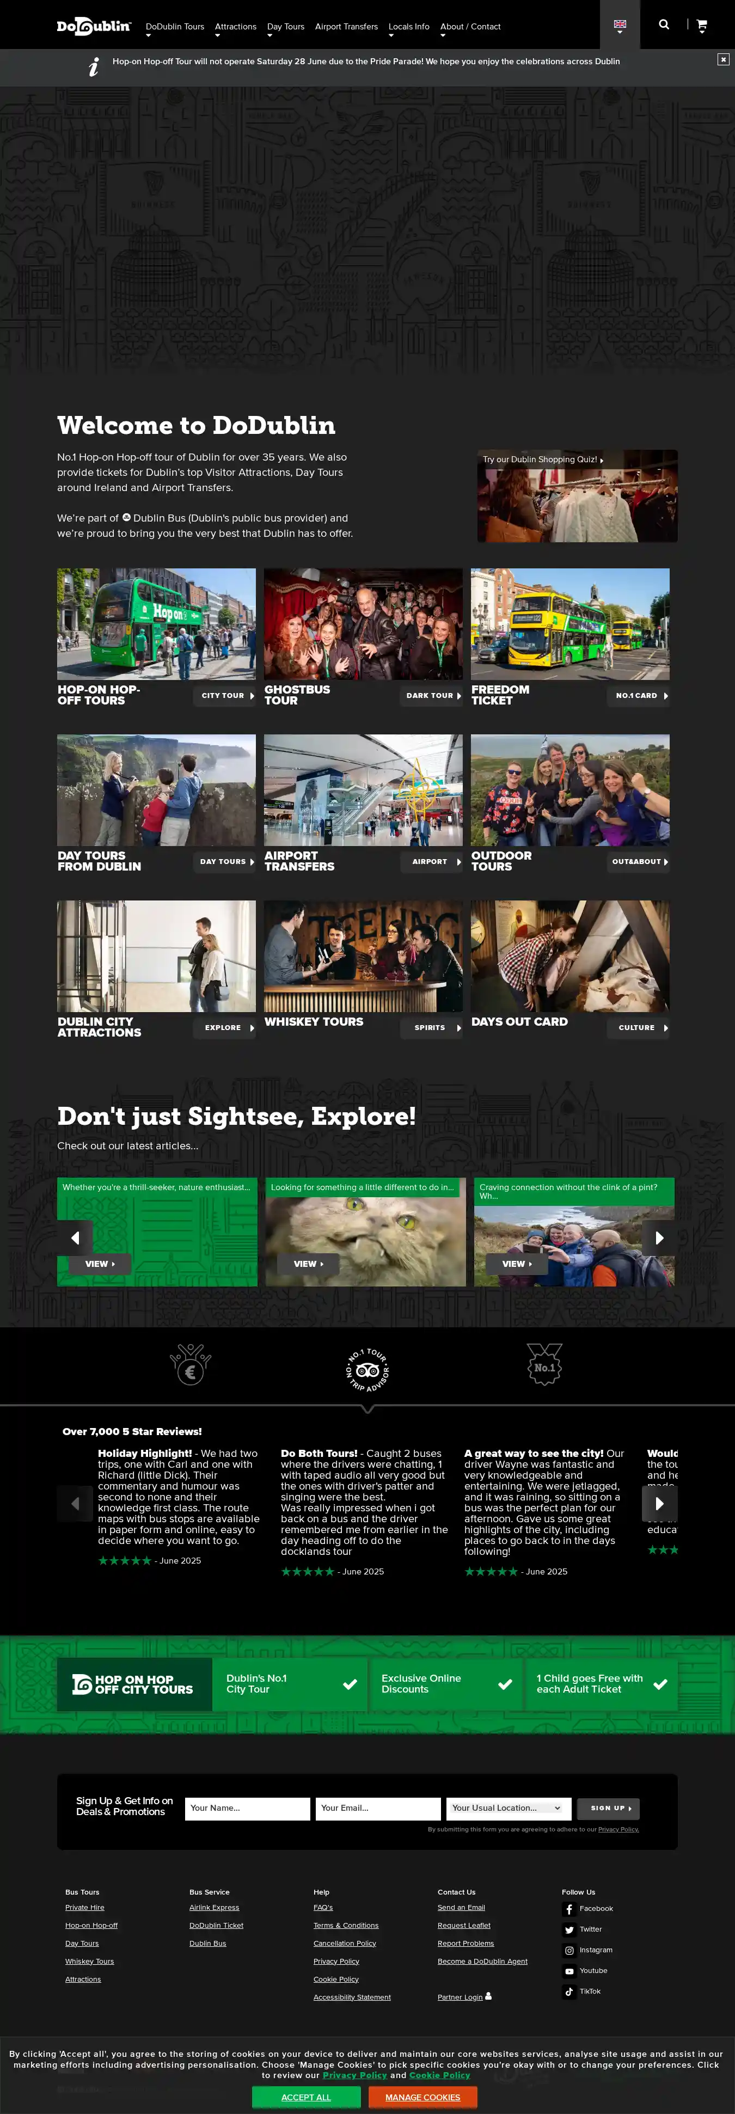Image resolution: width=735 pixels, height=2114 pixels.
Task: Click the Facebook icon in footer
Action: tap(569, 1909)
